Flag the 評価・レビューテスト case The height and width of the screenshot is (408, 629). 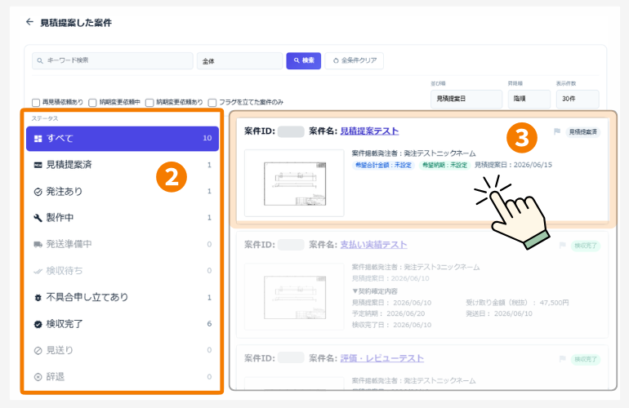(562, 359)
